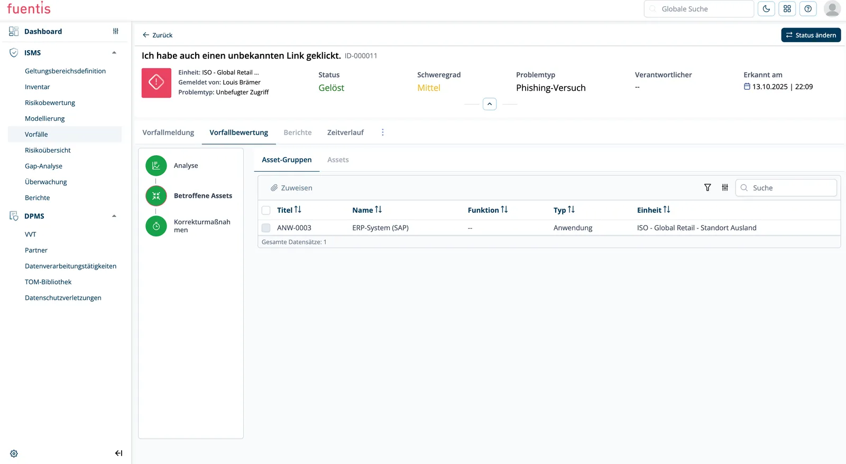The height and width of the screenshot is (464, 846).
Task: Open VVT in sidebar
Action: pos(31,234)
